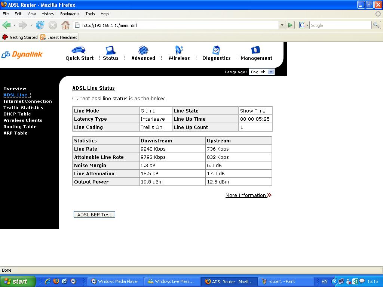Open the address bar history dropdown arrow

(x=282, y=25)
